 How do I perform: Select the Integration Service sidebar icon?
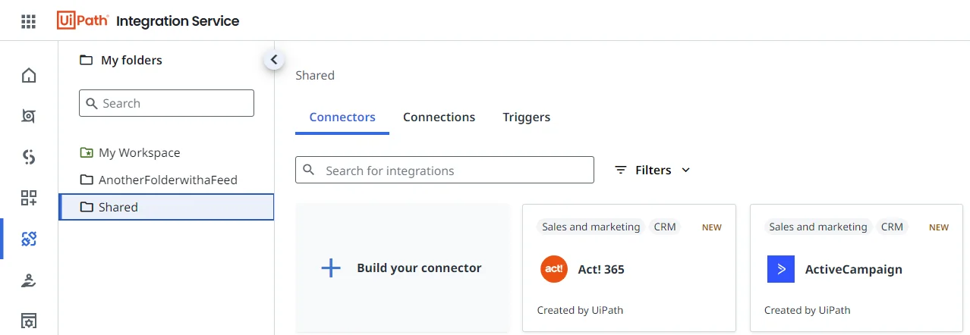click(x=29, y=240)
